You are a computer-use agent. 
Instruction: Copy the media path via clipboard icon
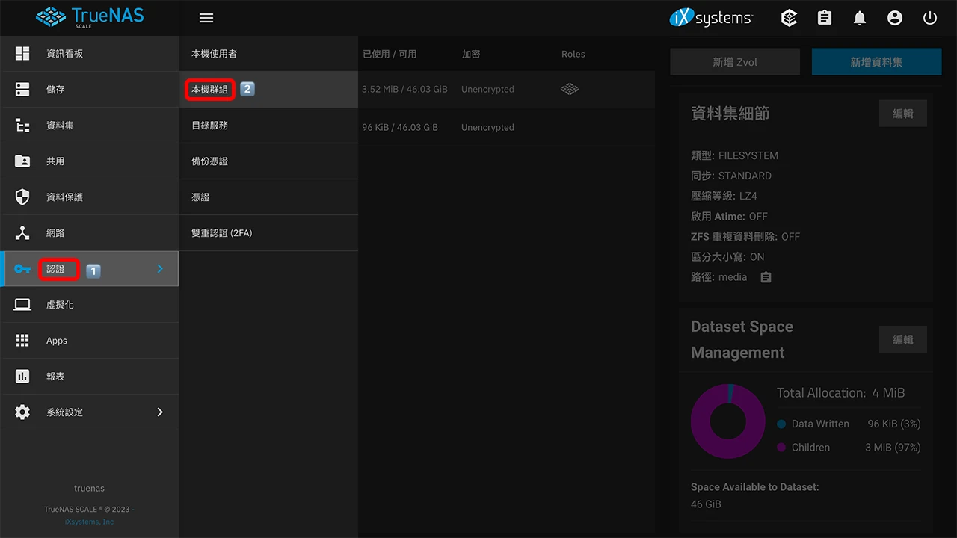click(x=765, y=277)
